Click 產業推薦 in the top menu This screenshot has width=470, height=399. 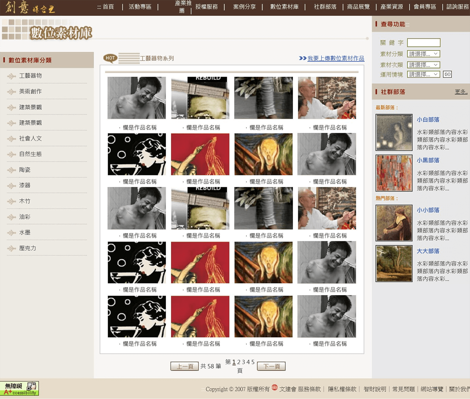tap(183, 7)
